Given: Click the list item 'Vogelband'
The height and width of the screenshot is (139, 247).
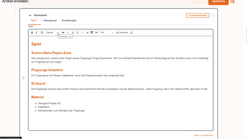Looking at the screenshot, I should tap(43, 107).
